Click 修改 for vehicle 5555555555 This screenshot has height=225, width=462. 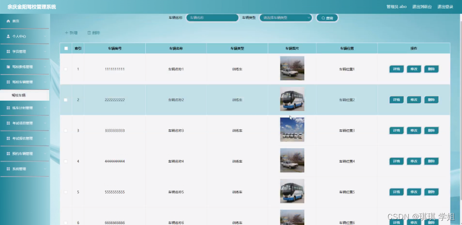(x=414, y=192)
